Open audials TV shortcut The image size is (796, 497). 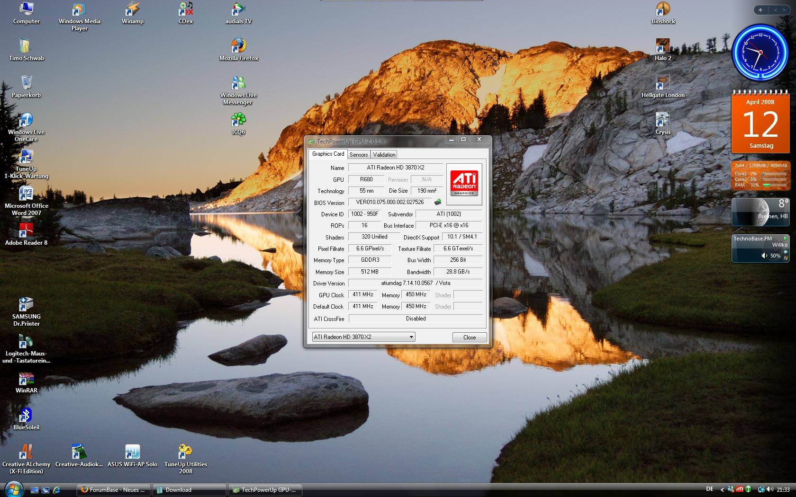238,13
